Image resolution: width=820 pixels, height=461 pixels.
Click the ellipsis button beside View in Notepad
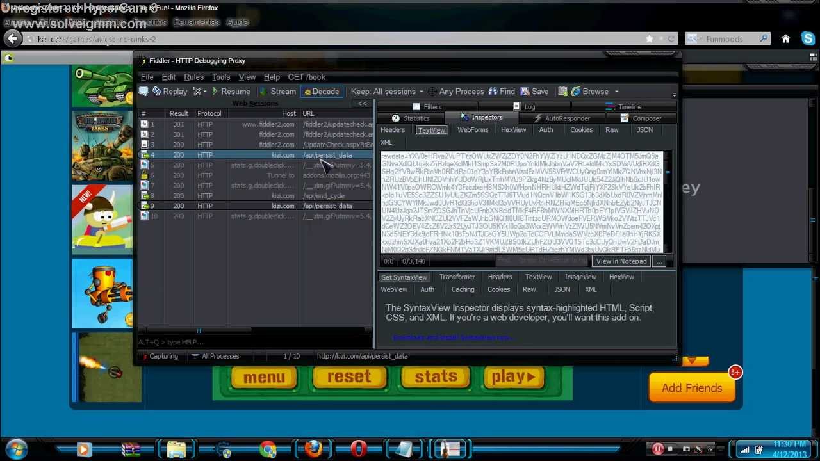pyautogui.click(x=659, y=261)
